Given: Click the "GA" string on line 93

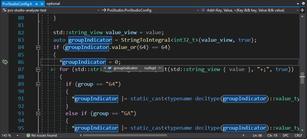Looking at the screenshot, I should pos(127,114).
